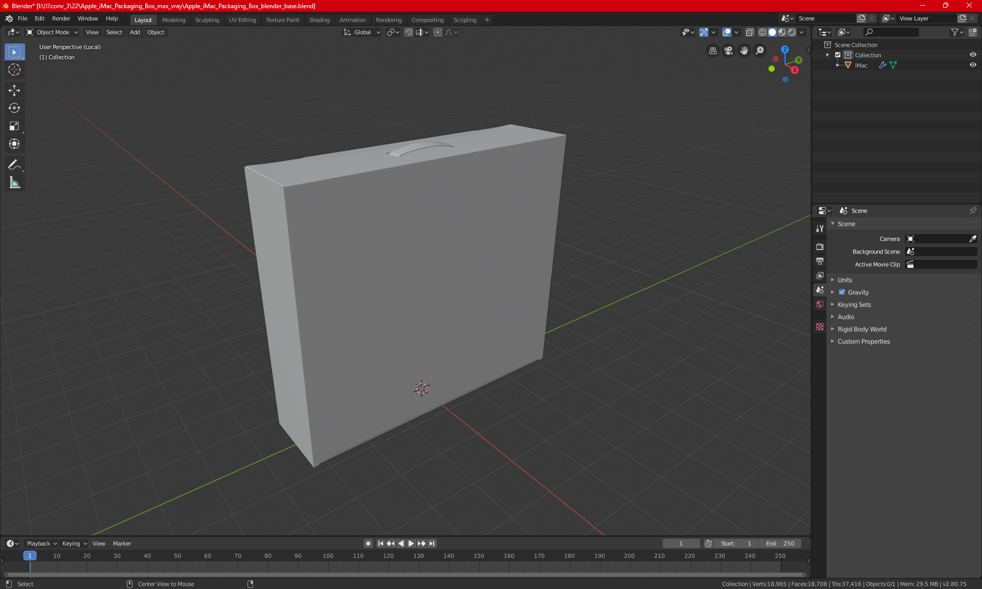Open the Render properties tab
The width and height of the screenshot is (982, 589).
820,246
